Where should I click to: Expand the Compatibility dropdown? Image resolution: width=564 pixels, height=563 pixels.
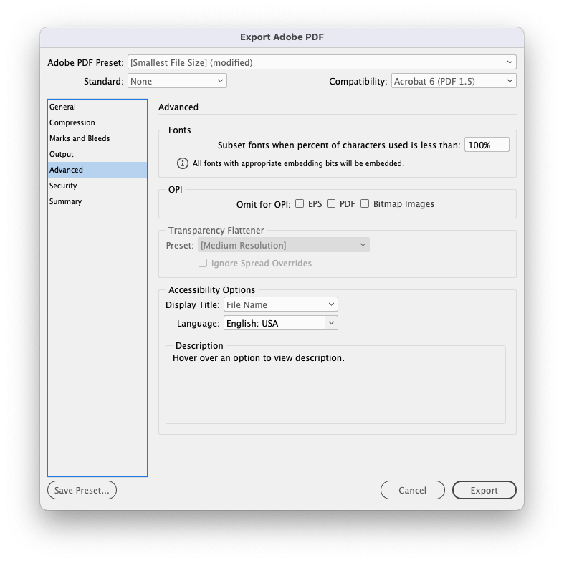point(454,81)
